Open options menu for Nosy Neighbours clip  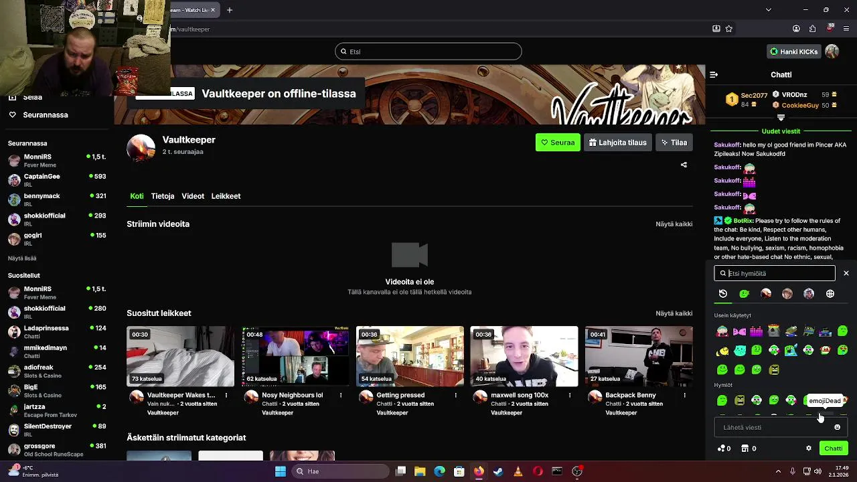[341, 396]
